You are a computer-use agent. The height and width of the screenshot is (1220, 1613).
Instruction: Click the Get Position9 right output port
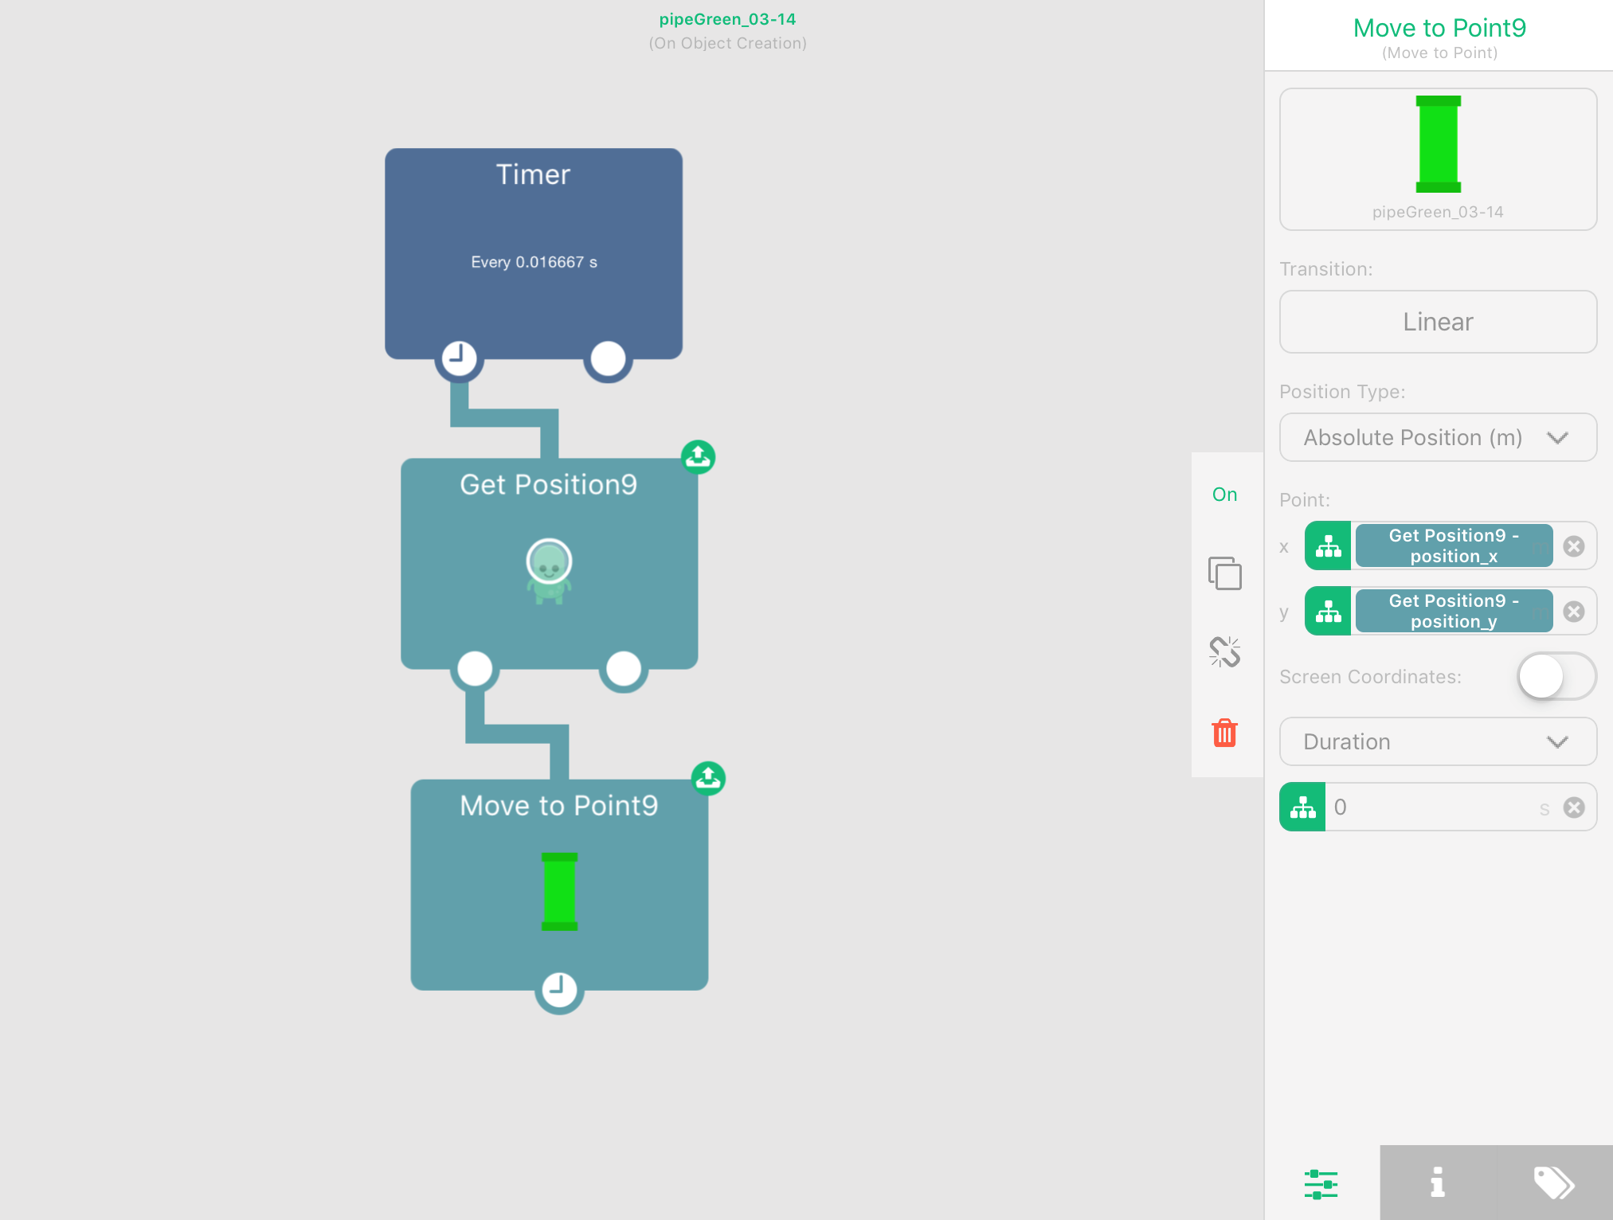[x=624, y=668]
